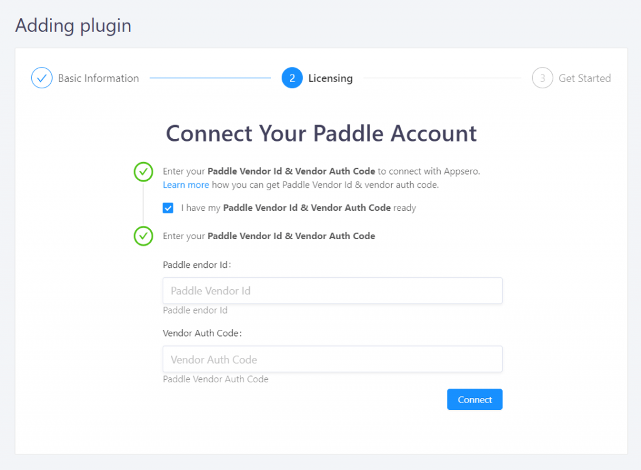Click the 'Vendor Auth Code:' field label

(x=202, y=333)
